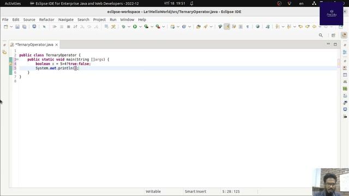Screen dimensions: 349x196
Task: Click the Smart Insert status field
Action: coord(195,191)
